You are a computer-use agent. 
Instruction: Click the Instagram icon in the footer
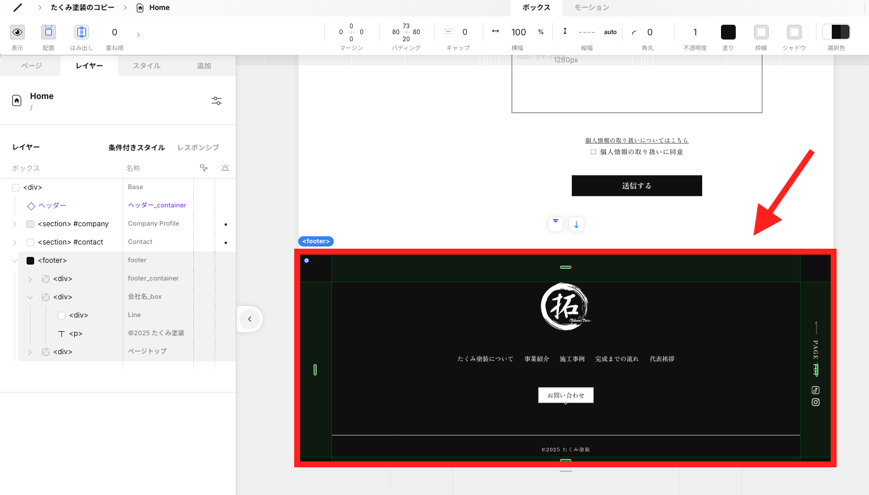(x=815, y=402)
